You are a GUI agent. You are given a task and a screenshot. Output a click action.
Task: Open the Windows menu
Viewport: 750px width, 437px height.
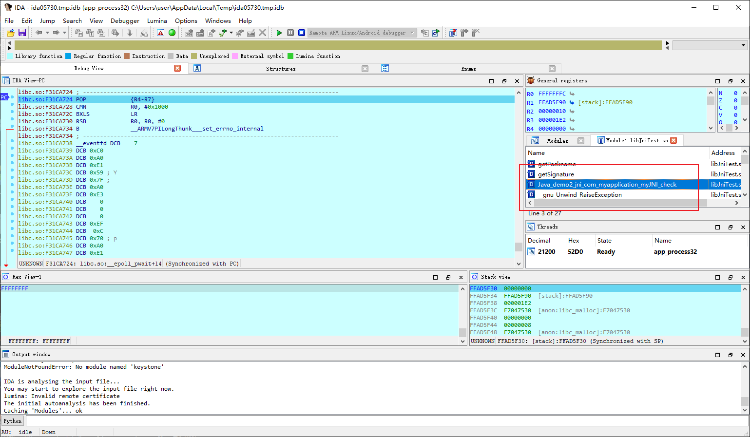point(218,21)
